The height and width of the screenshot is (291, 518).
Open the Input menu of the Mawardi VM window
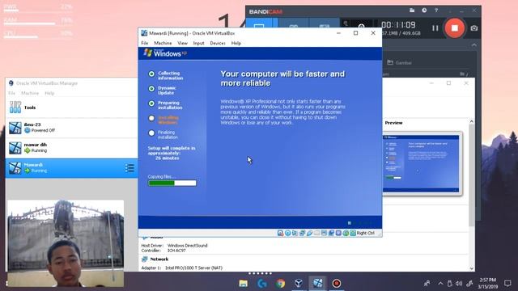tap(198, 43)
